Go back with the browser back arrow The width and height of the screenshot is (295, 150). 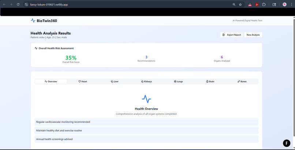tap(4, 4)
